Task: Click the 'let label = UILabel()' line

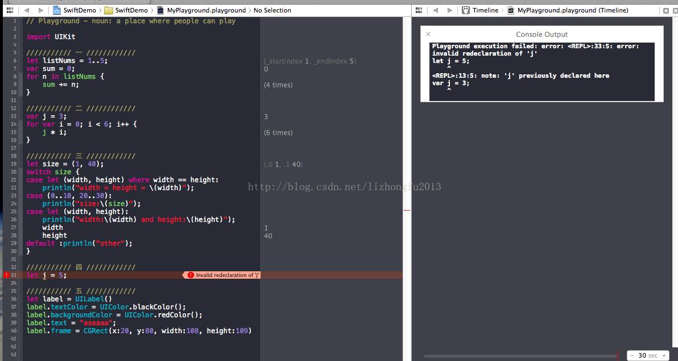Action: 69,299
